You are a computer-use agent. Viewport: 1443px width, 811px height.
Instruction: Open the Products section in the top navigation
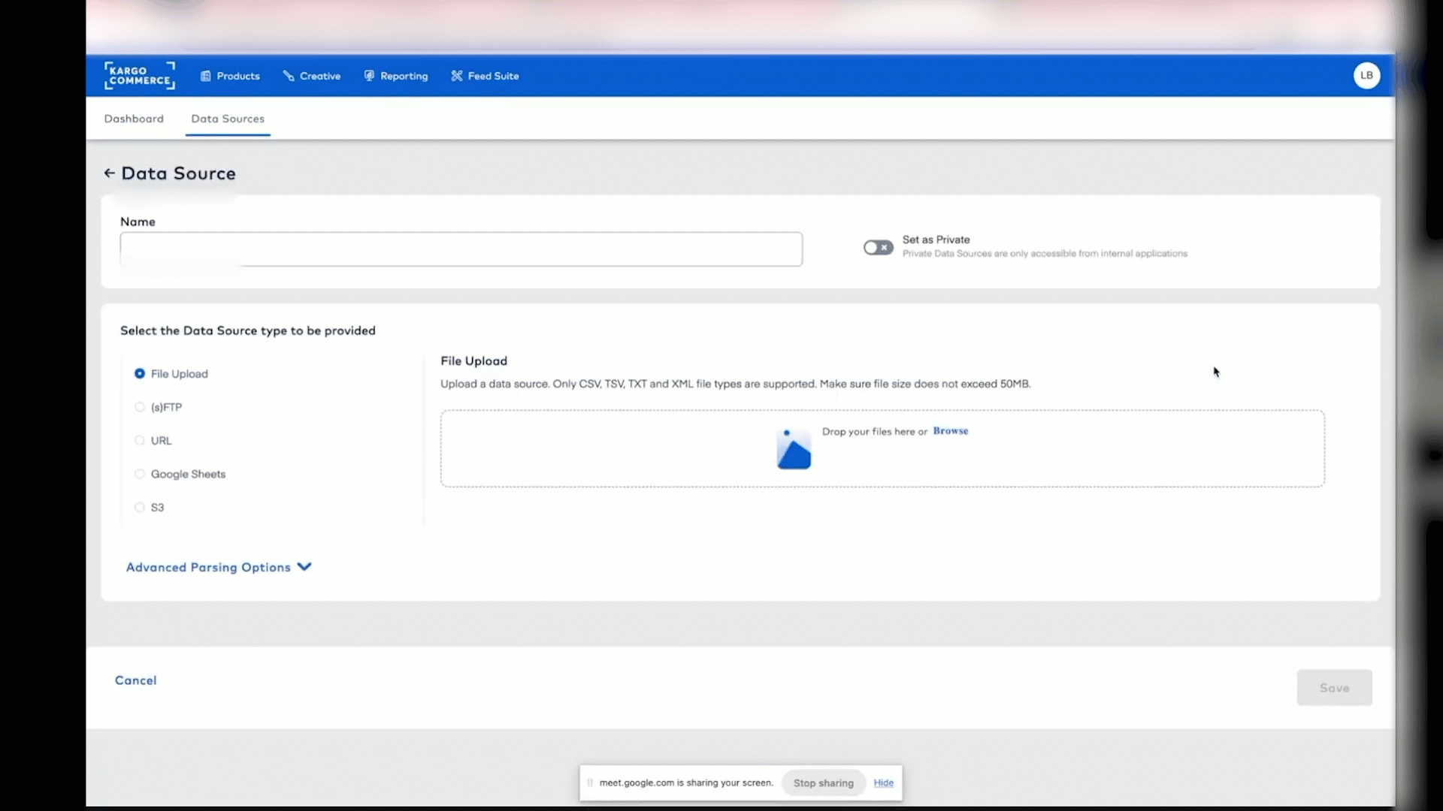pos(230,75)
